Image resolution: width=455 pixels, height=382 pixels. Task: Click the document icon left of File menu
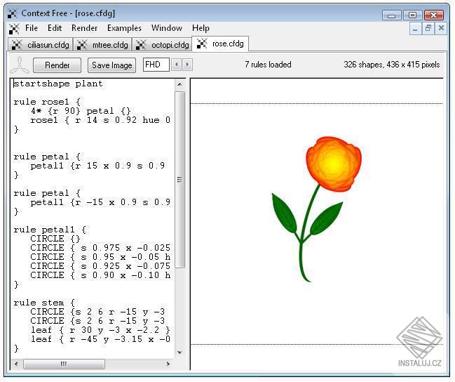[14, 29]
